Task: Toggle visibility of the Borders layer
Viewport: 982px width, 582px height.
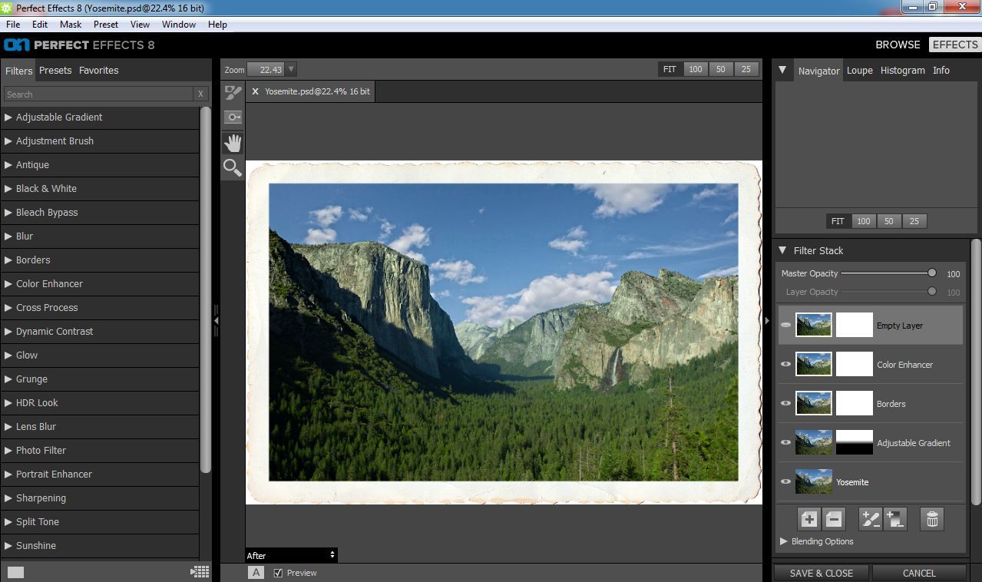Action: pos(785,404)
